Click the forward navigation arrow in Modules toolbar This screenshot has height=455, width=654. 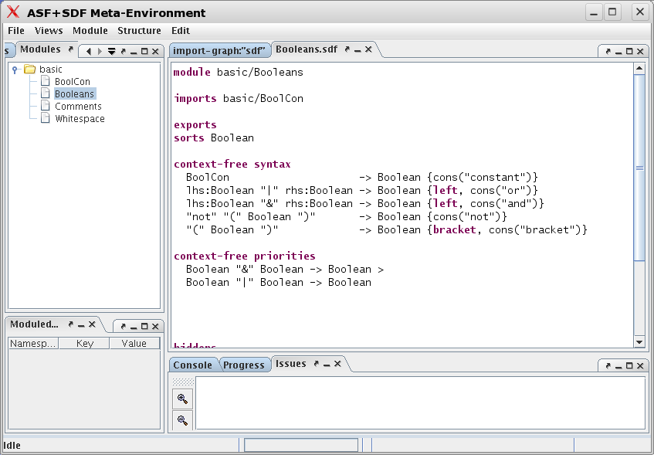coord(98,49)
